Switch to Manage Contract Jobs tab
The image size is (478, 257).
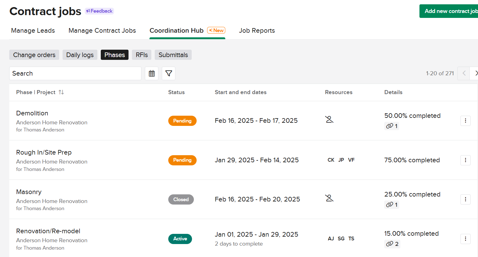pos(102,31)
